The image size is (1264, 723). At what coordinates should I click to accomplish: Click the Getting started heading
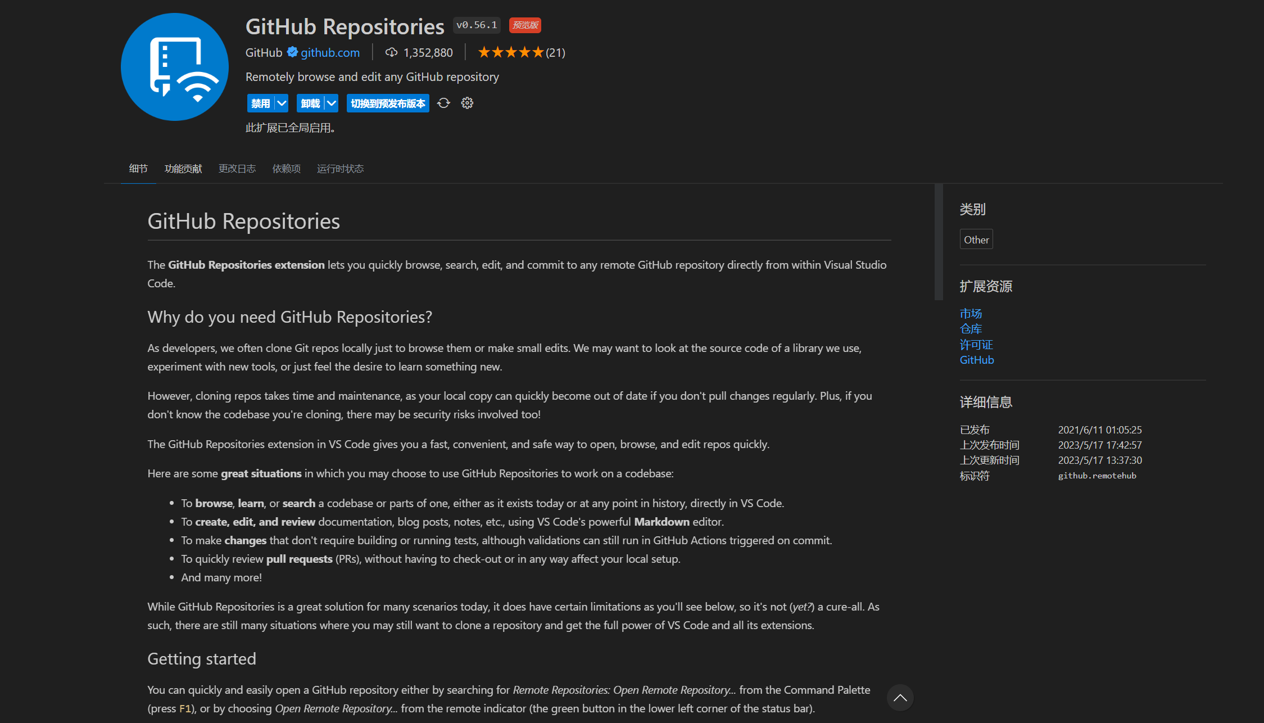click(x=202, y=658)
